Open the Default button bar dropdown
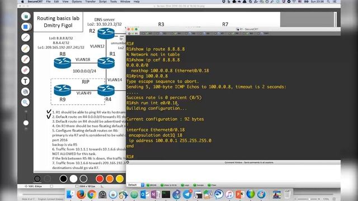The image size is (358, 201). 136,185
